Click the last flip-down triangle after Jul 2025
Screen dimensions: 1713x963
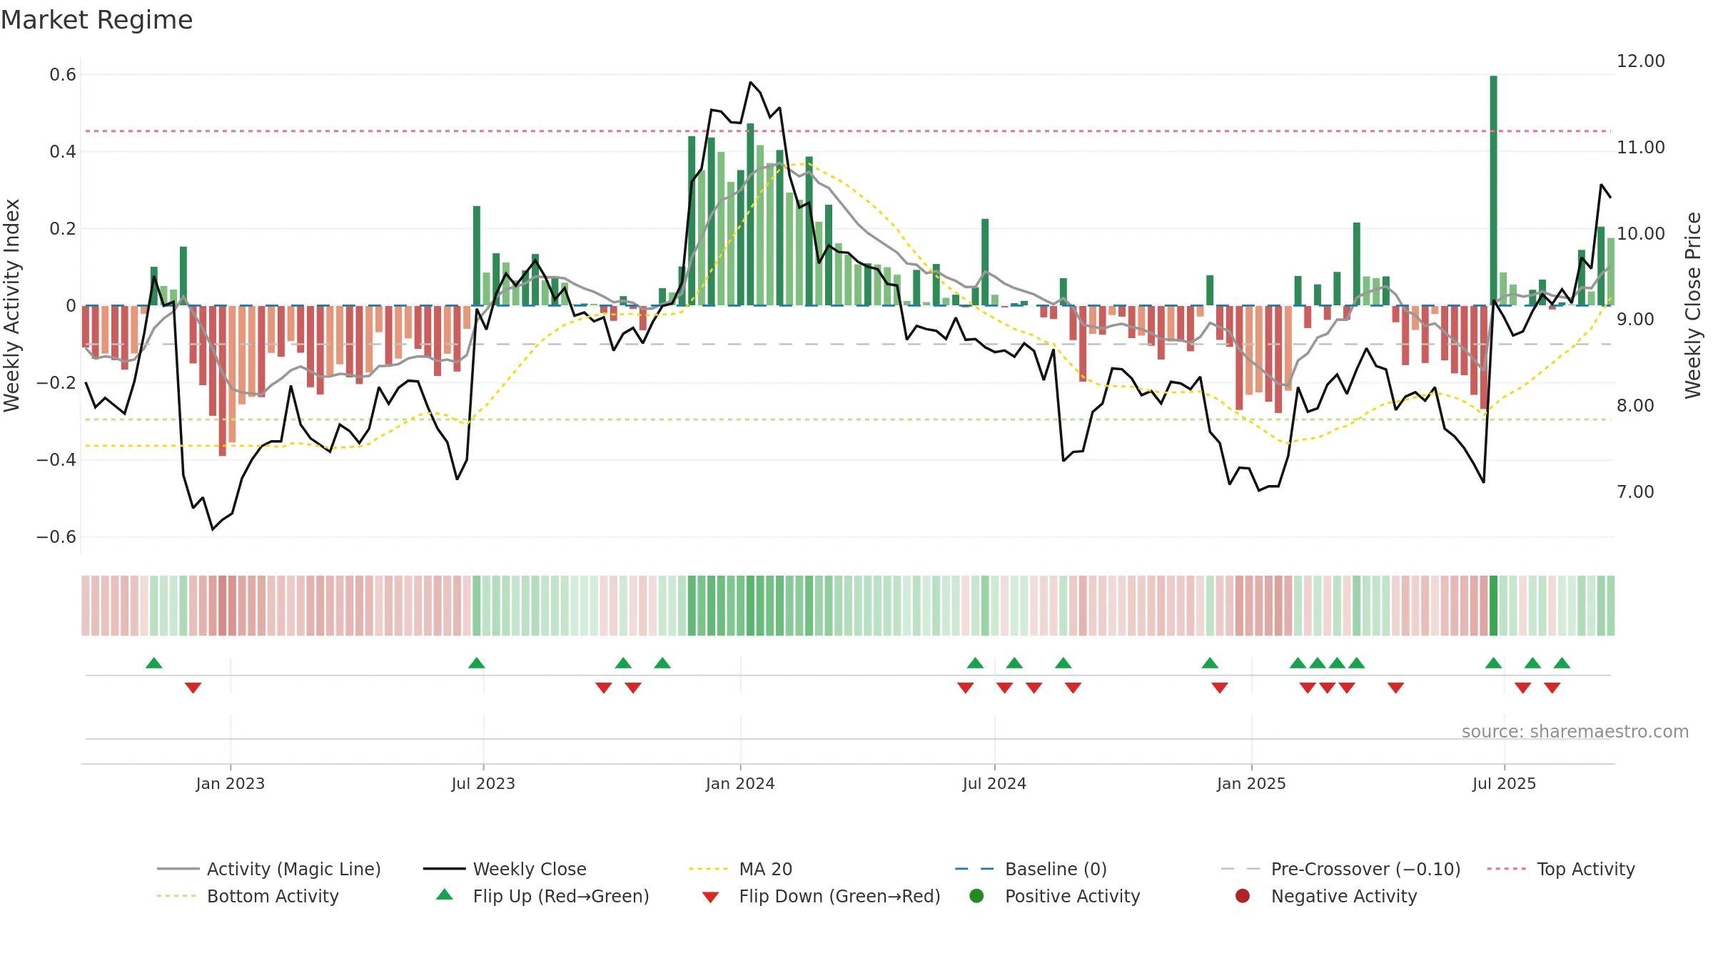(x=1552, y=688)
